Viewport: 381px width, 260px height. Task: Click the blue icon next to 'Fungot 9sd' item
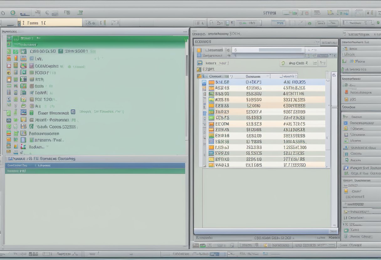point(346,168)
